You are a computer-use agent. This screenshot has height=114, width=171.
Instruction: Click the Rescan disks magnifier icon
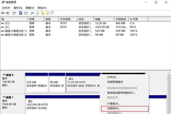pos(47,13)
